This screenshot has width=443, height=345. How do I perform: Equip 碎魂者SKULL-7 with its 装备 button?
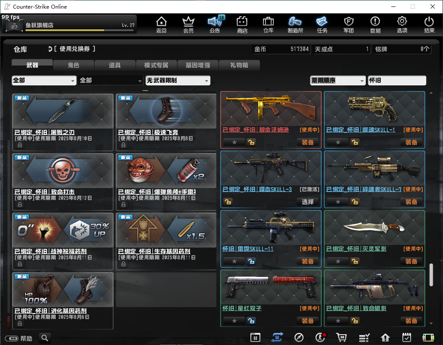point(411,202)
